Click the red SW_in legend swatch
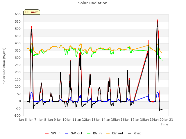Screen dimensions: 186x139 pos(47,134)
